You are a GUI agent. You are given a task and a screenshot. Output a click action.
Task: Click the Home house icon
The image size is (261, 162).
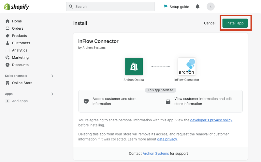coord(7,21)
